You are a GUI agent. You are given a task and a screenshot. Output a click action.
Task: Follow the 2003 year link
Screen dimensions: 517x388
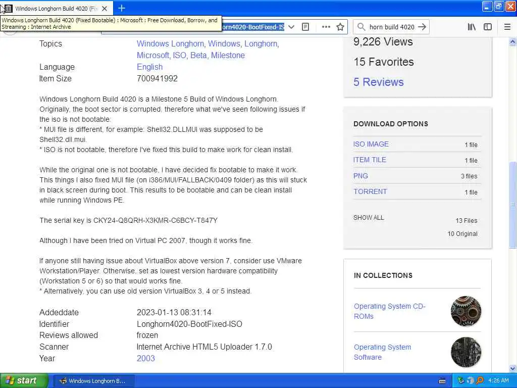click(146, 359)
